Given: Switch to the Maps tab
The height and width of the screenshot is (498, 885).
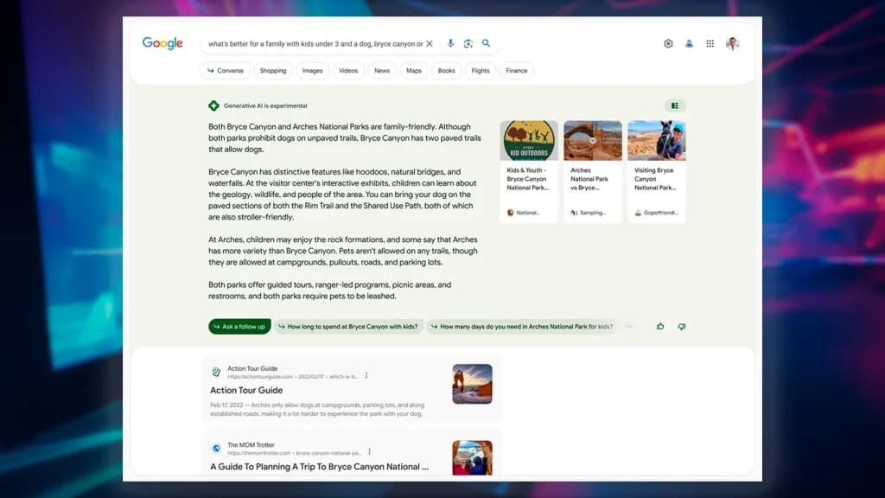Looking at the screenshot, I should pyautogui.click(x=413, y=70).
